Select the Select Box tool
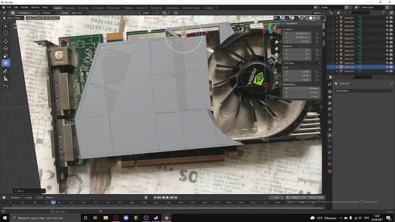Screen dimensions: 395x222 pyautogui.click(x=6, y=26)
